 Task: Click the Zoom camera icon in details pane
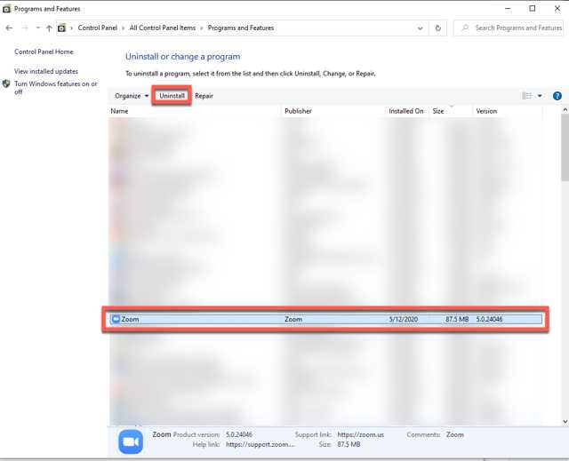tap(132, 441)
